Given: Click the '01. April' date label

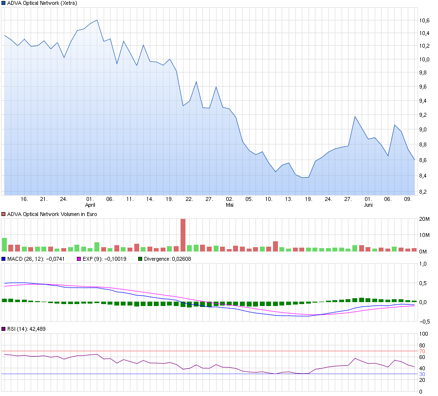Looking at the screenshot, I should pyautogui.click(x=90, y=202).
